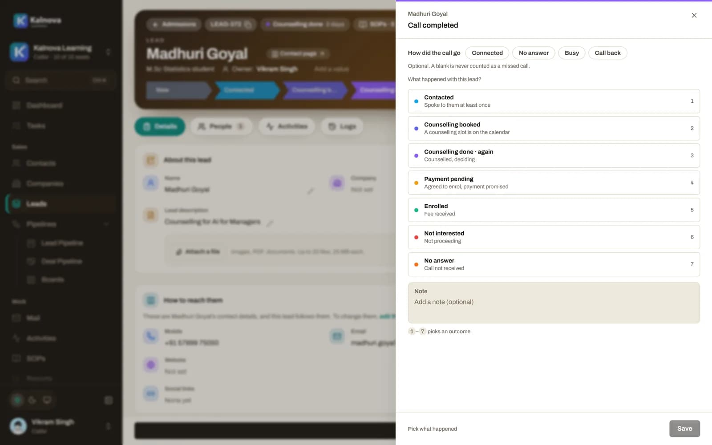This screenshot has width=712, height=445.
Task: Copy the lead ID chip icon
Action: pyautogui.click(x=248, y=24)
